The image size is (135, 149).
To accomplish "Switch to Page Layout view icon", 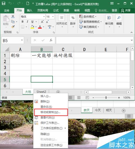I will pos(79,98).
